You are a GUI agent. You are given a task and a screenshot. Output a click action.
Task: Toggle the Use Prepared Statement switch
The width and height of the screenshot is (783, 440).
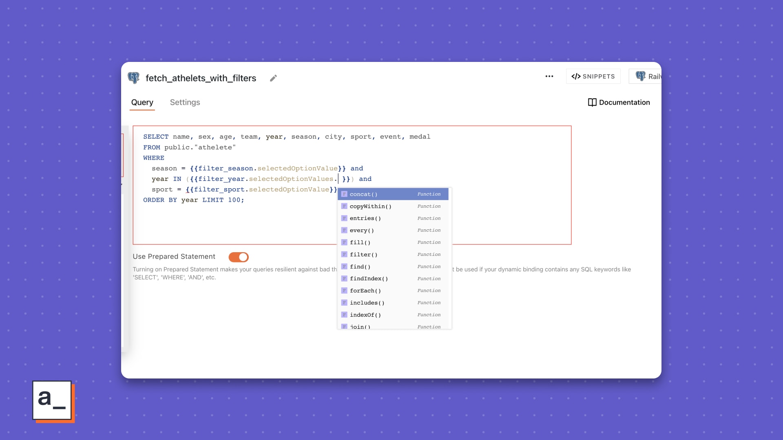point(239,257)
